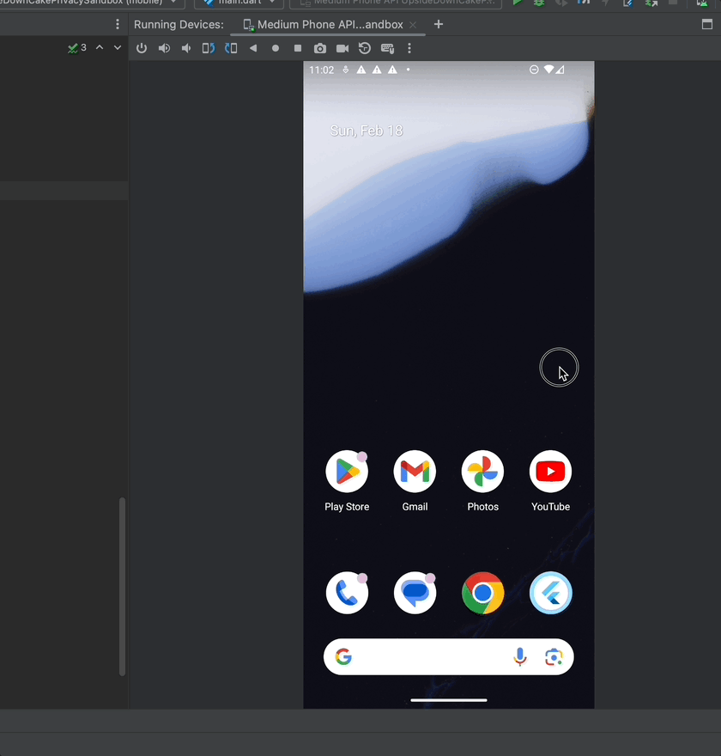
Task: Click the Photos label text
Action: coord(482,507)
